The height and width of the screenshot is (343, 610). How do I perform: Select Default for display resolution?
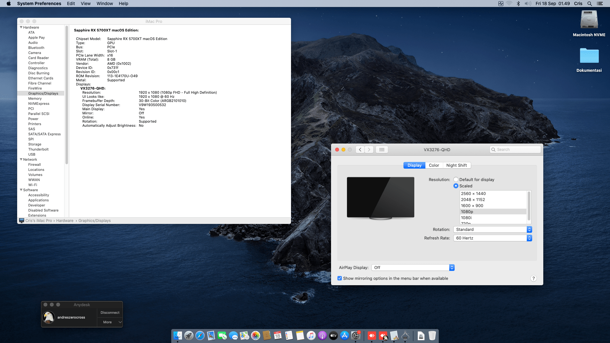coord(456,179)
